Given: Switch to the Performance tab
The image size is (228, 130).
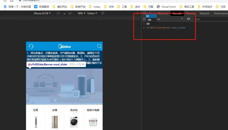Looking at the screenshot, I should (x=221, y=13).
